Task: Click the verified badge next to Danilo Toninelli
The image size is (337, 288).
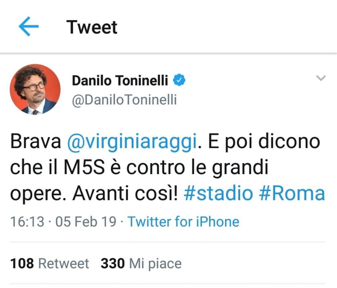Action: coord(179,80)
